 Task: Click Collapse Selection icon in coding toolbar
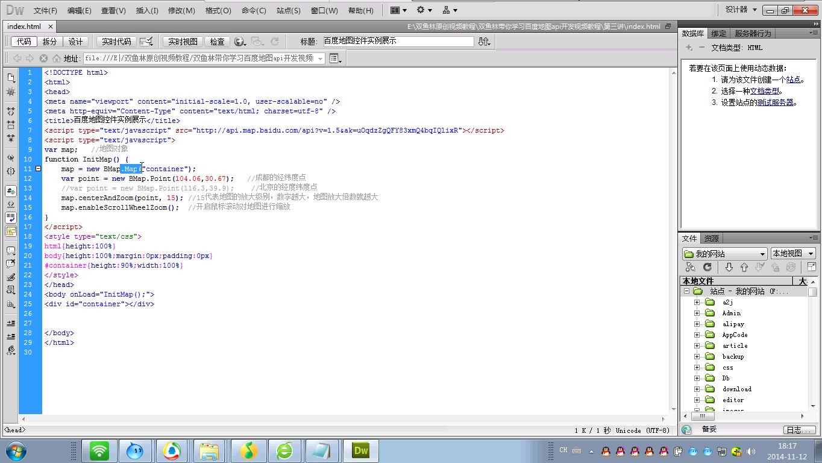[x=10, y=125]
